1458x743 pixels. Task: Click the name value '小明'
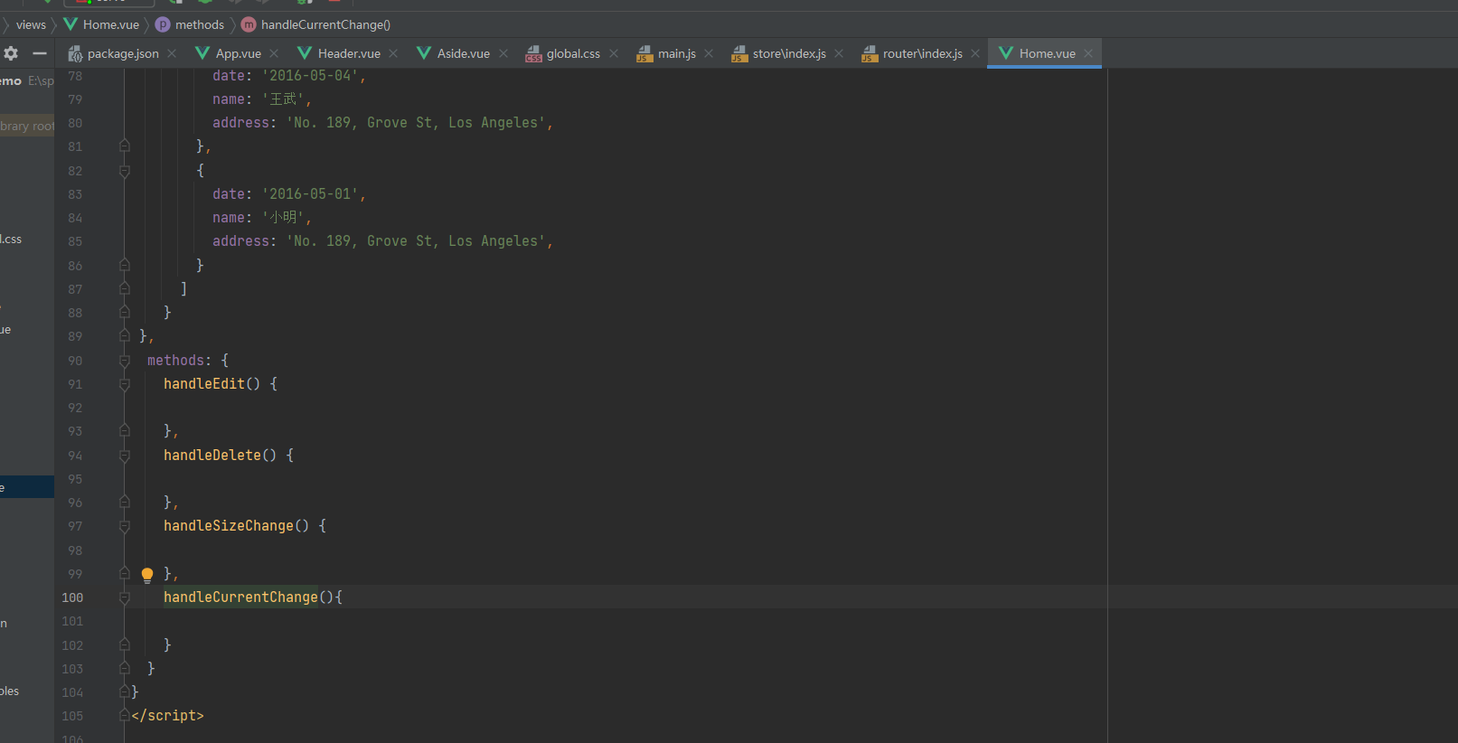pyautogui.click(x=282, y=218)
